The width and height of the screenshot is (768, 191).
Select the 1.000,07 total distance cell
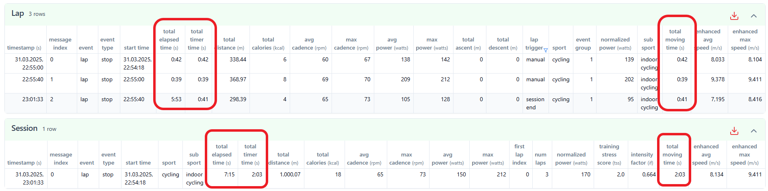tap(290, 174)
